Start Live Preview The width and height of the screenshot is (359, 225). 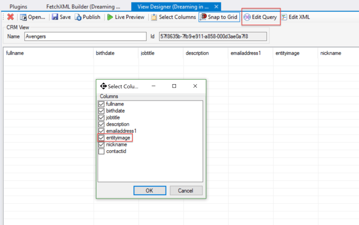click(x=125, y=17)
